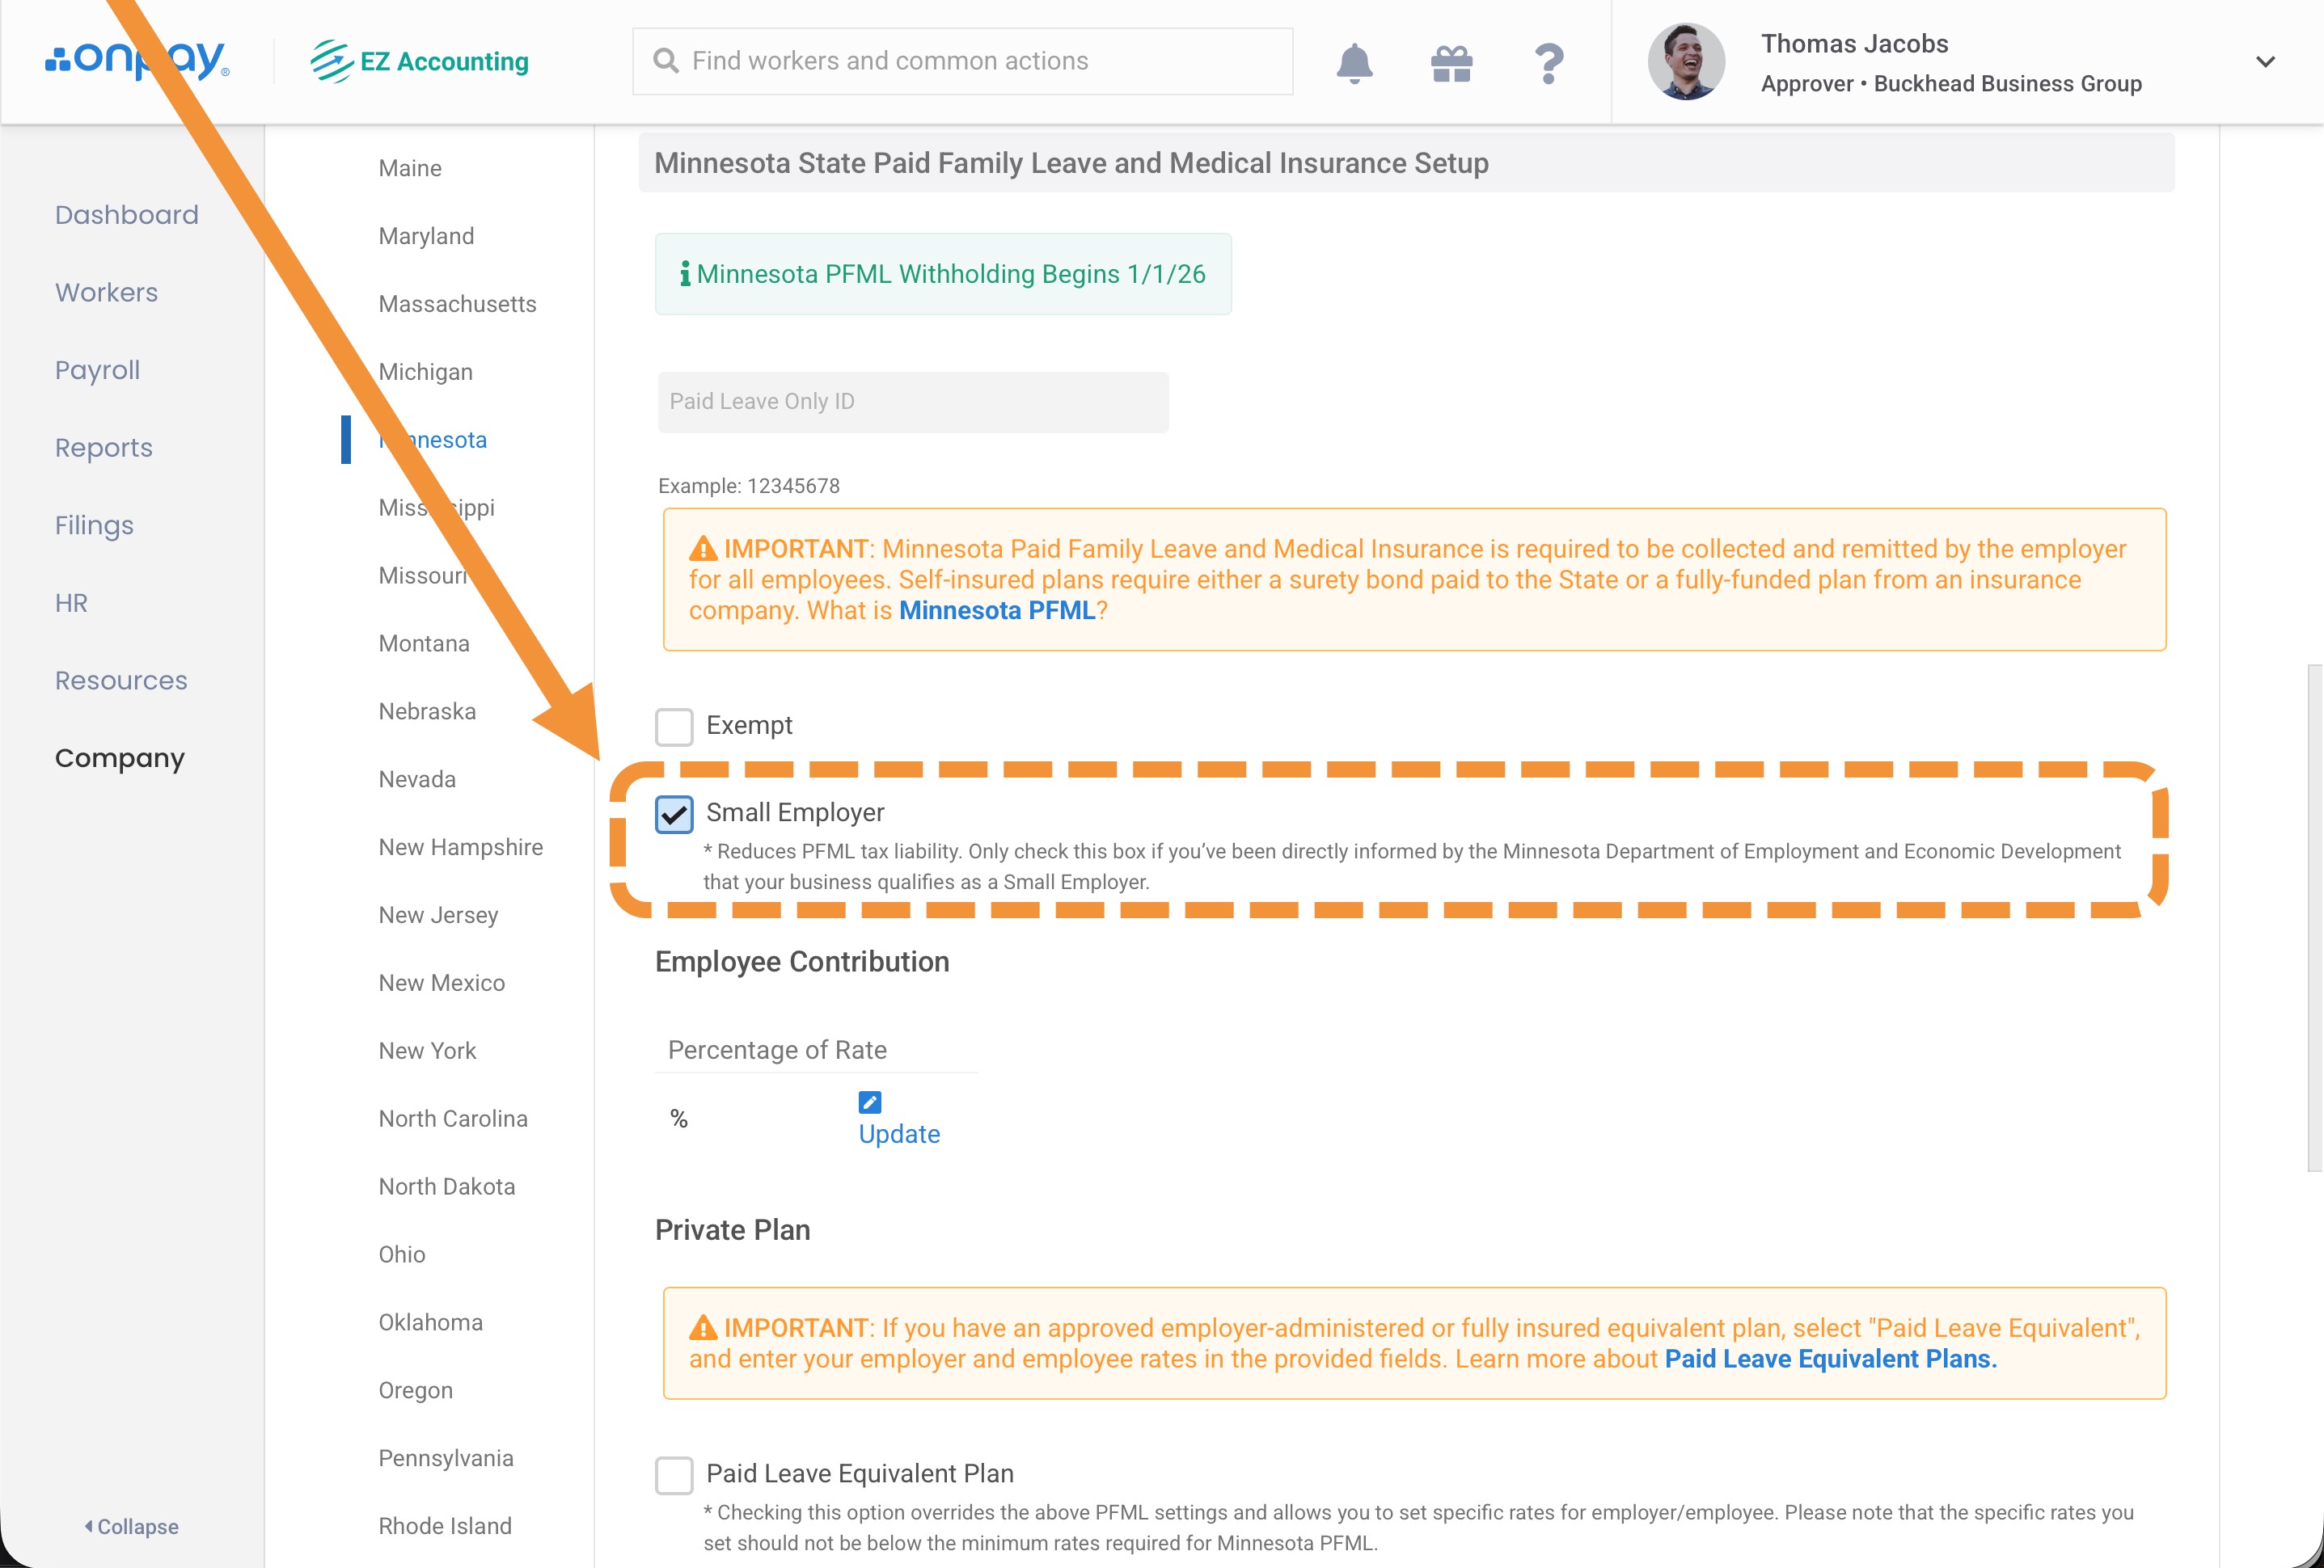Click the Paid Leave Only ID field
Screen dimensions: 2324x1568
point(912,402)
